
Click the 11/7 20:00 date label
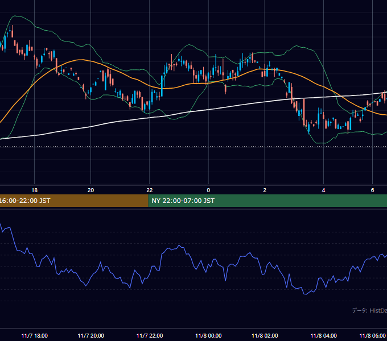pyautogui.click(x=91, y=335)
